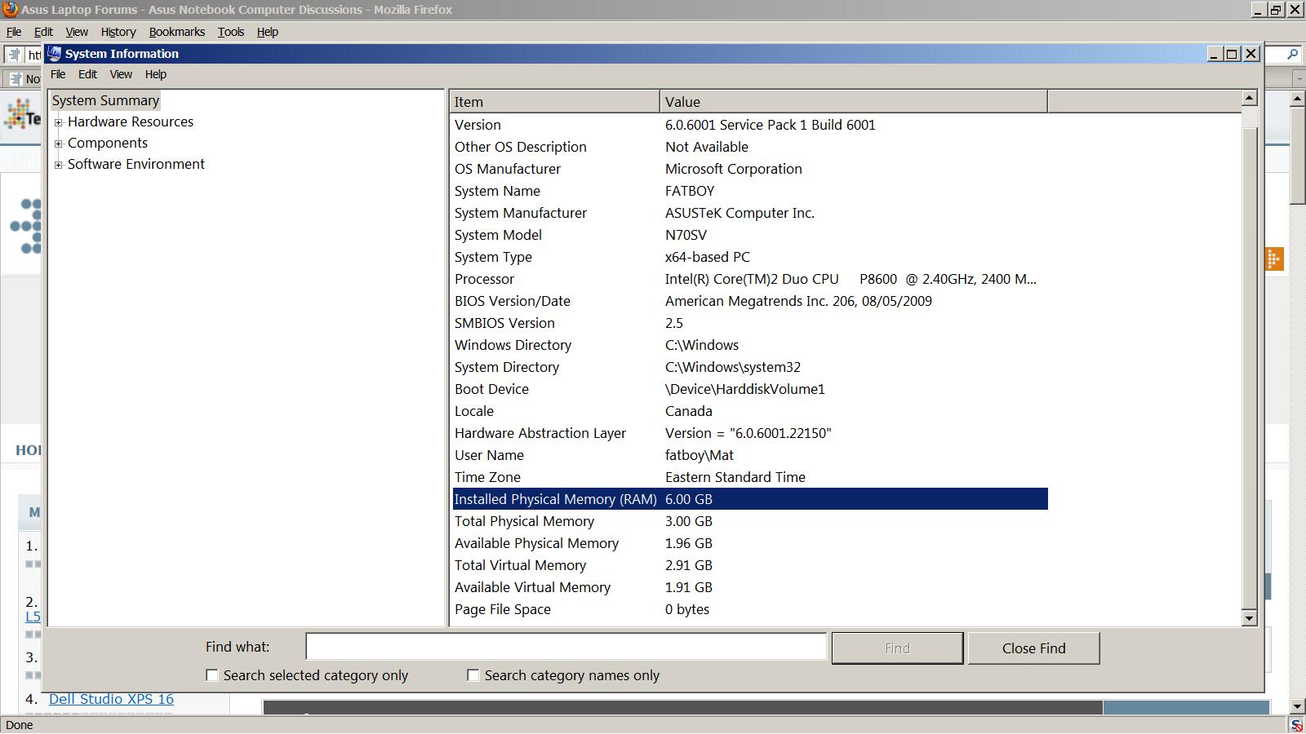Select the Processor row

point(750,279)
